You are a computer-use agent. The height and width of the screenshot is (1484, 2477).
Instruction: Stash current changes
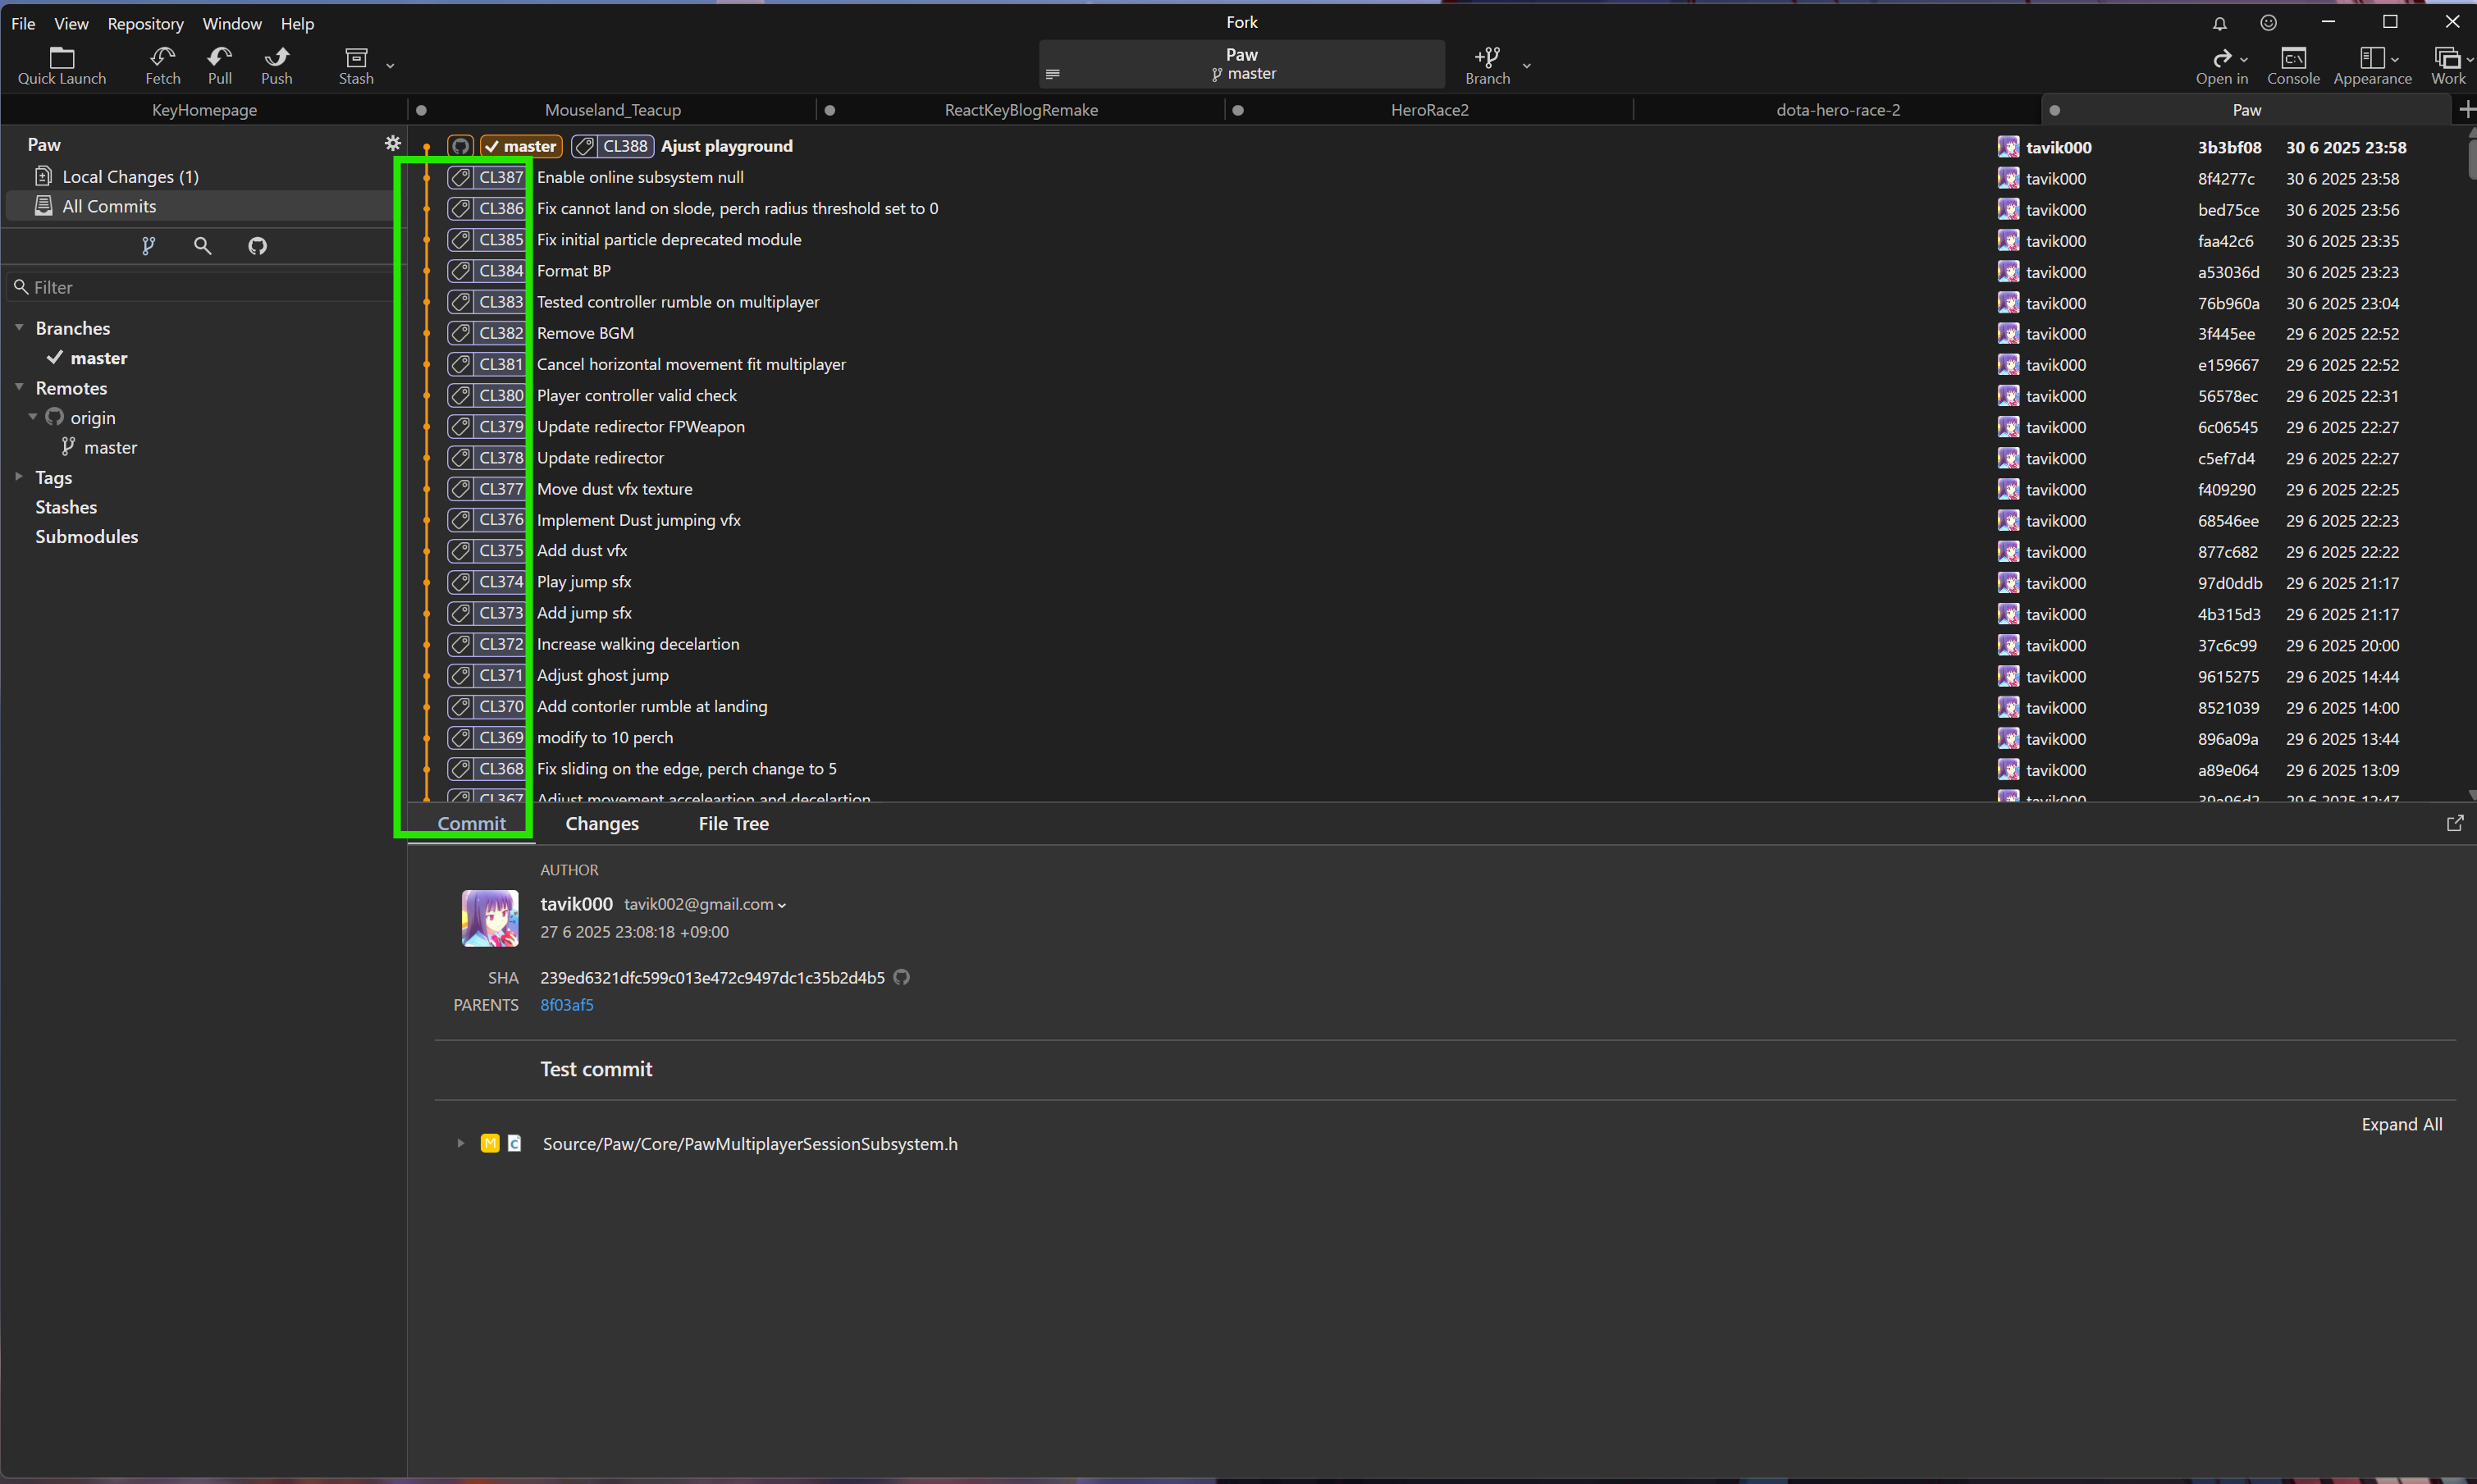pos(356,66)
